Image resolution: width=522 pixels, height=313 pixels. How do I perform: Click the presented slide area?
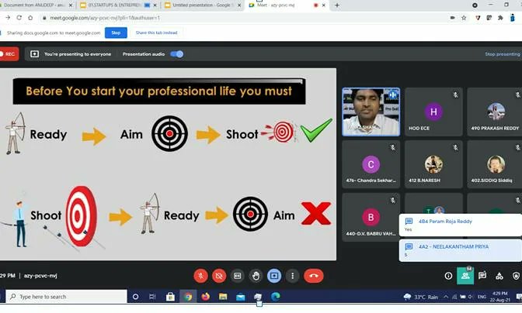pyautogui.click(x=168, y=164)
